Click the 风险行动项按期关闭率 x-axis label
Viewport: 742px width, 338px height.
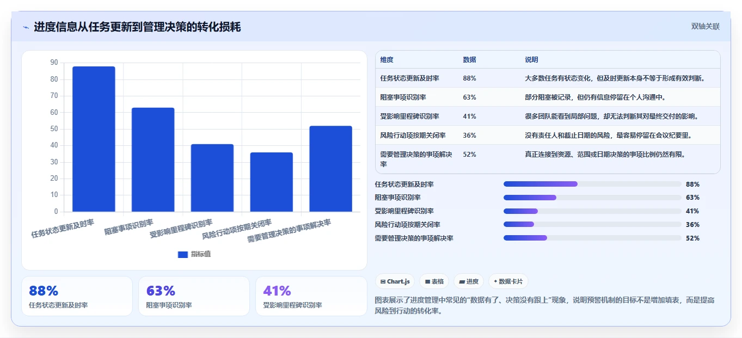tap(237, 230)
